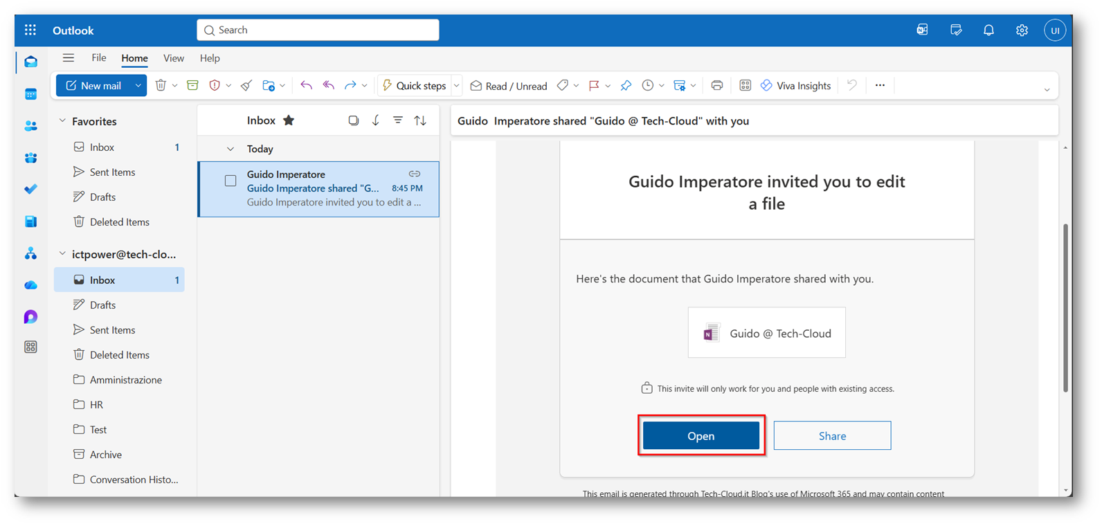Click the Archive icon in toolbar
The height and width of the screenshot is (526, 1102).
(x=192, y=86)
